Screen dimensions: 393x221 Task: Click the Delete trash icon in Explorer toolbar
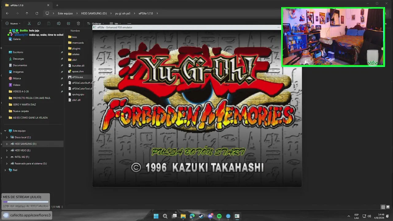click(x=78, y=23)
